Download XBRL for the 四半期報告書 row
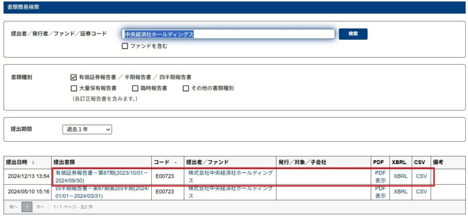 (400, 191)
